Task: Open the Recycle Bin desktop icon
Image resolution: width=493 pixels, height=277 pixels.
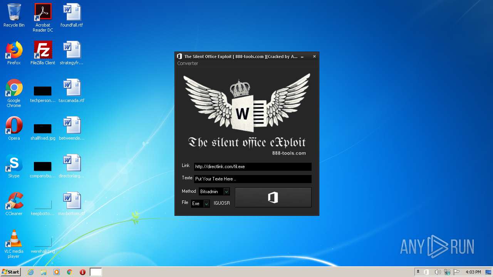Action: (x=14, y=15)
